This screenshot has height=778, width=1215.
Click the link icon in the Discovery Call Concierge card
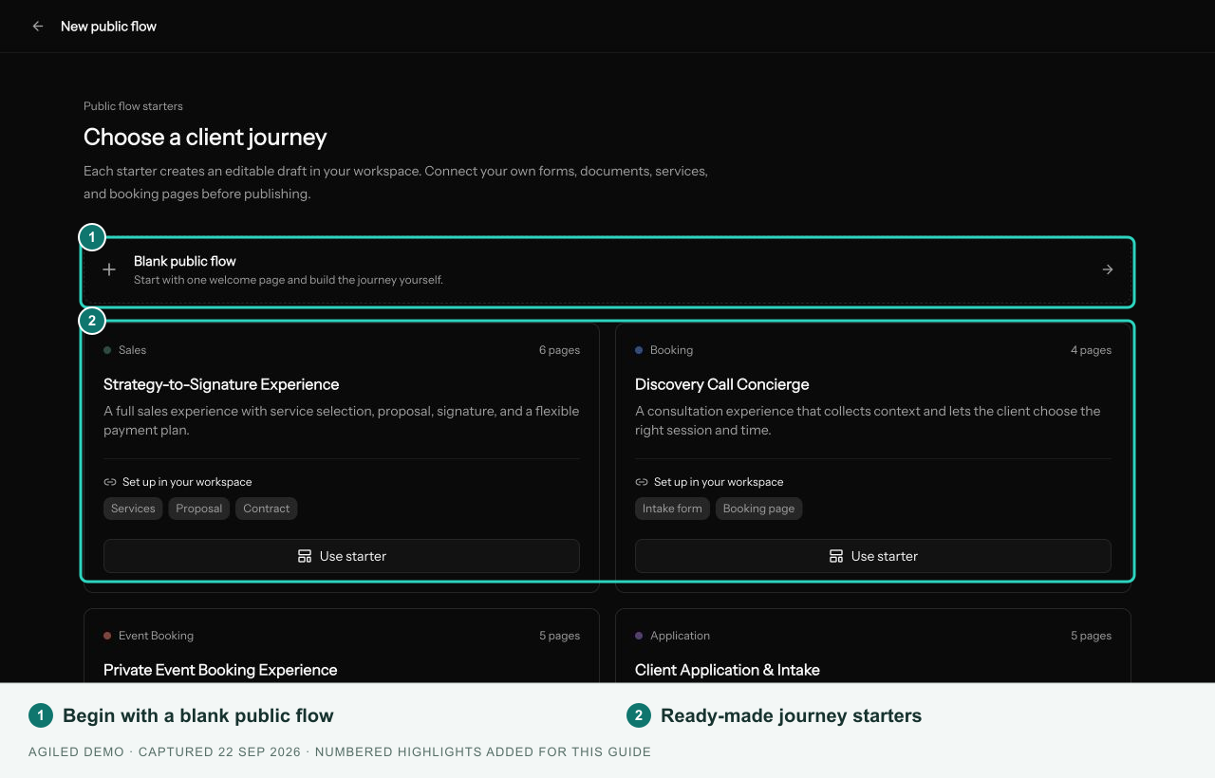(x=642, y=482)
